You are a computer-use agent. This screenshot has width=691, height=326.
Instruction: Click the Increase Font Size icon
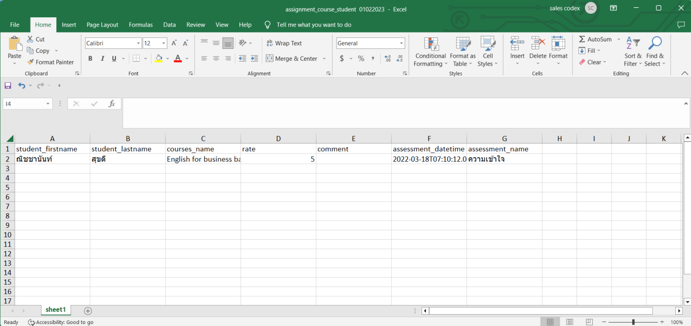pos(174,43)
